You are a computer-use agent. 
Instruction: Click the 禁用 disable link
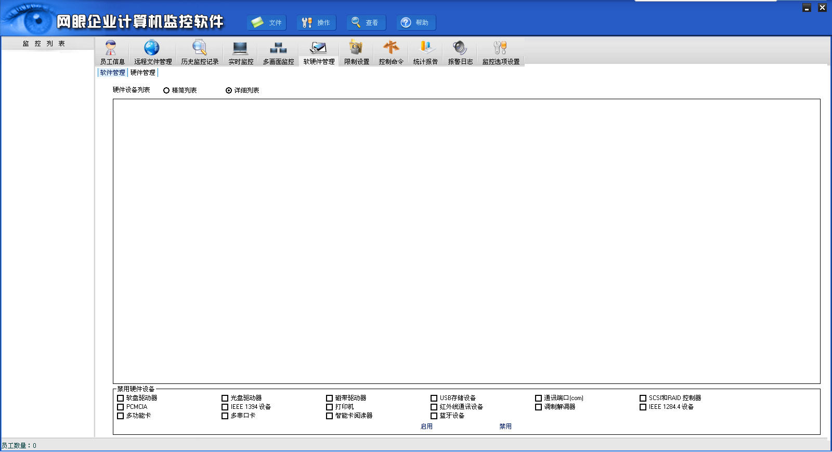(505, 427)
